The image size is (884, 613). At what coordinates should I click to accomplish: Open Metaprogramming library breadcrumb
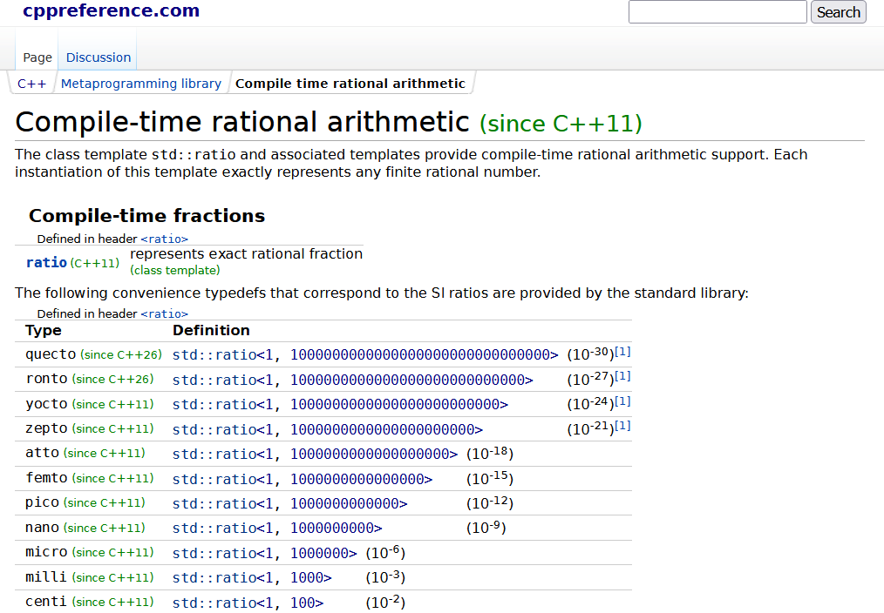[140, 84]
